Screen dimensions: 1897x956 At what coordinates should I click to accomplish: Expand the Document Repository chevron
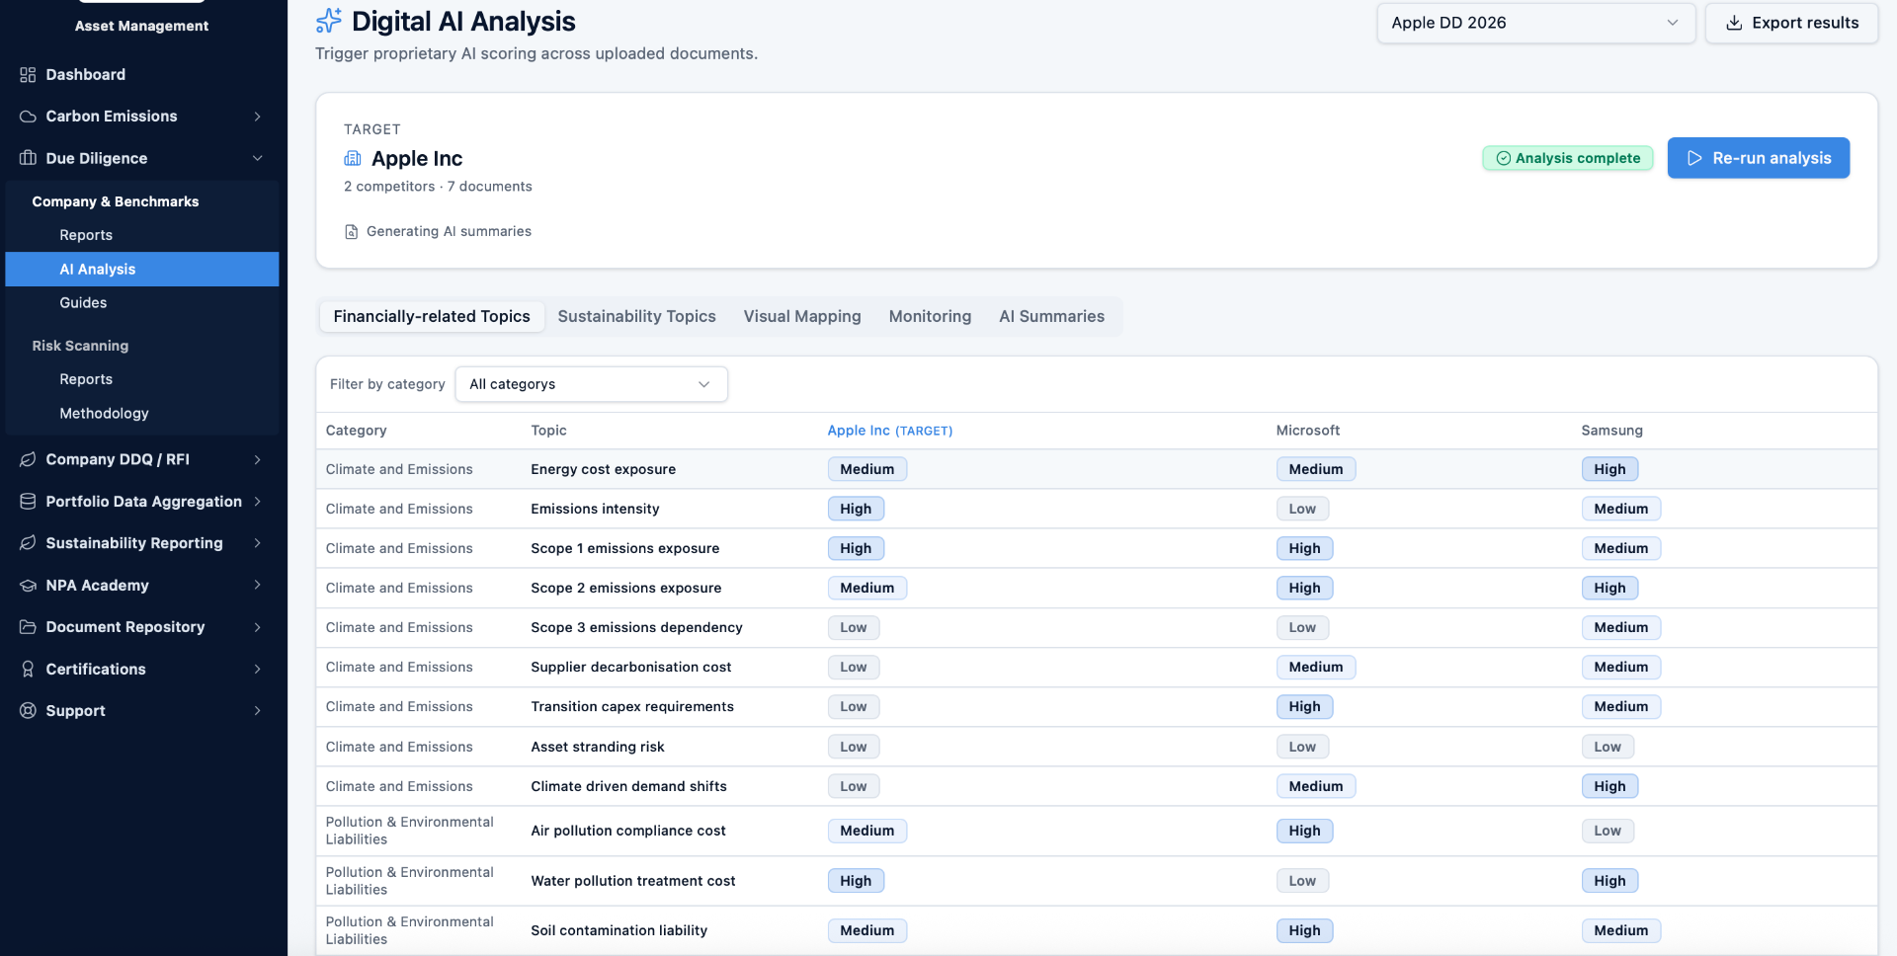(x=257, y=627)
